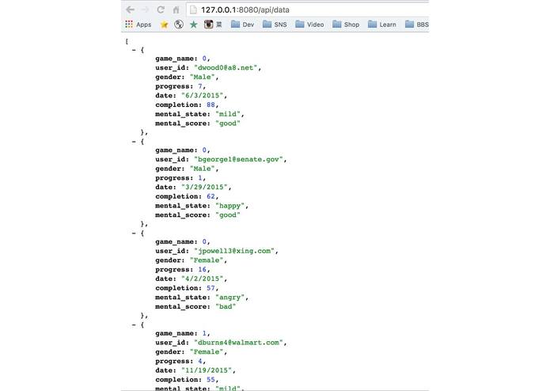Open the Shop bookmarks folder

[346, 25]
